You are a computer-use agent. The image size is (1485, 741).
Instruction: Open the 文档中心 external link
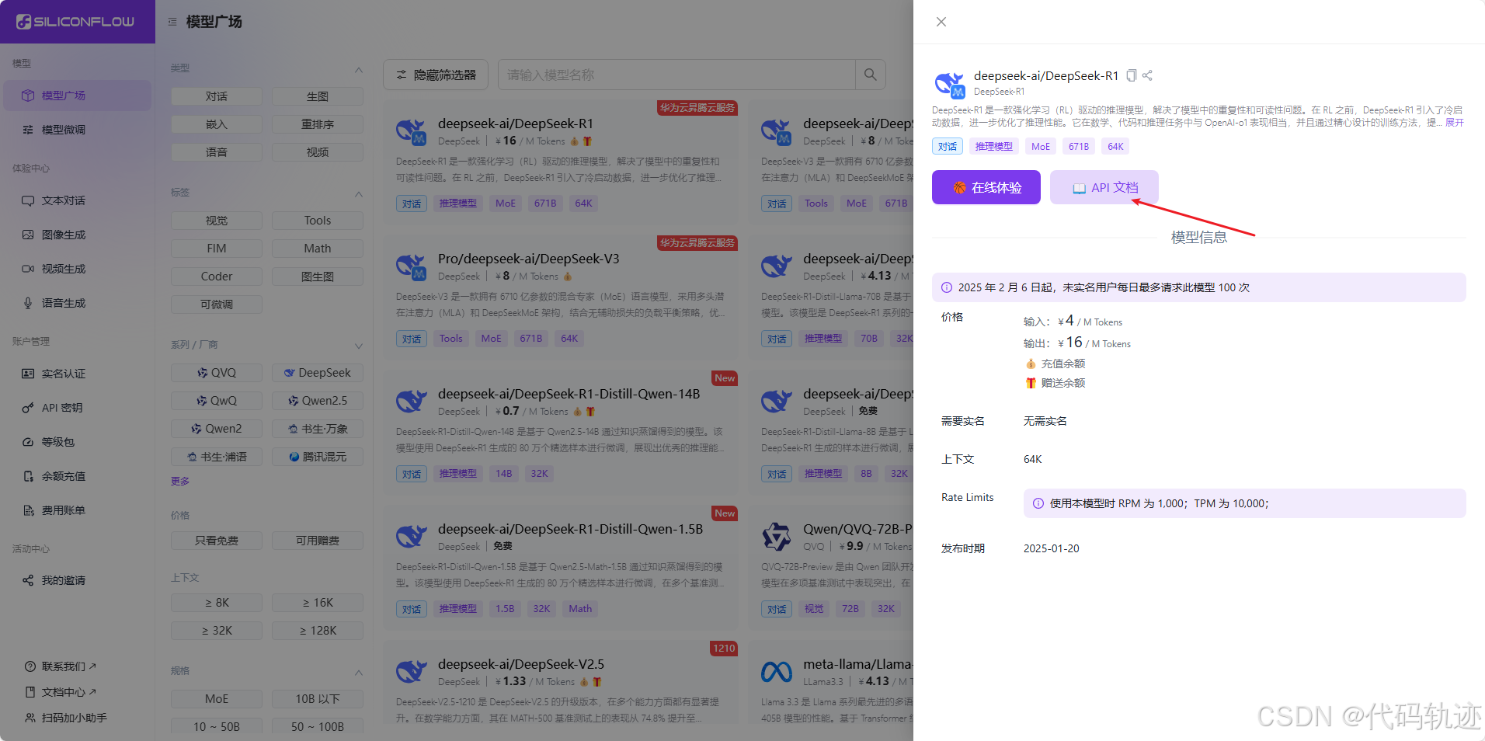[61, 692]
